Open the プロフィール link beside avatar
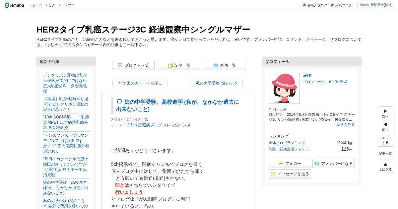This screenshot has width=398, height=209. (x=314, y=82)
